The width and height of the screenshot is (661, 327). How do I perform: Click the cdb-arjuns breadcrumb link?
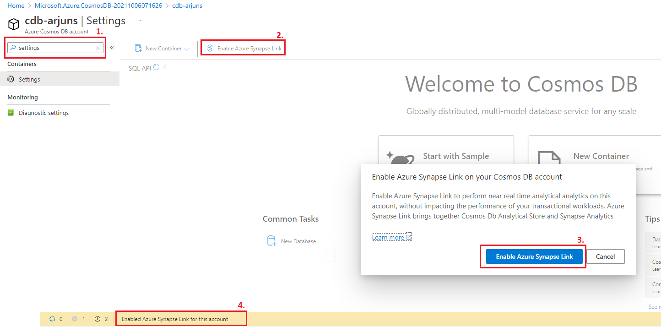[x=187, y=6]
